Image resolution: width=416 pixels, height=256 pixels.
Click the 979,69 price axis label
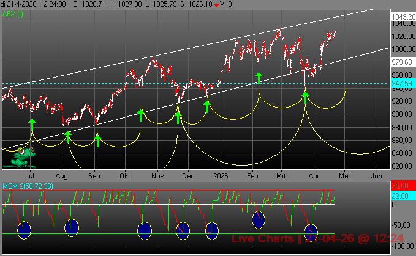coord(402,62)
